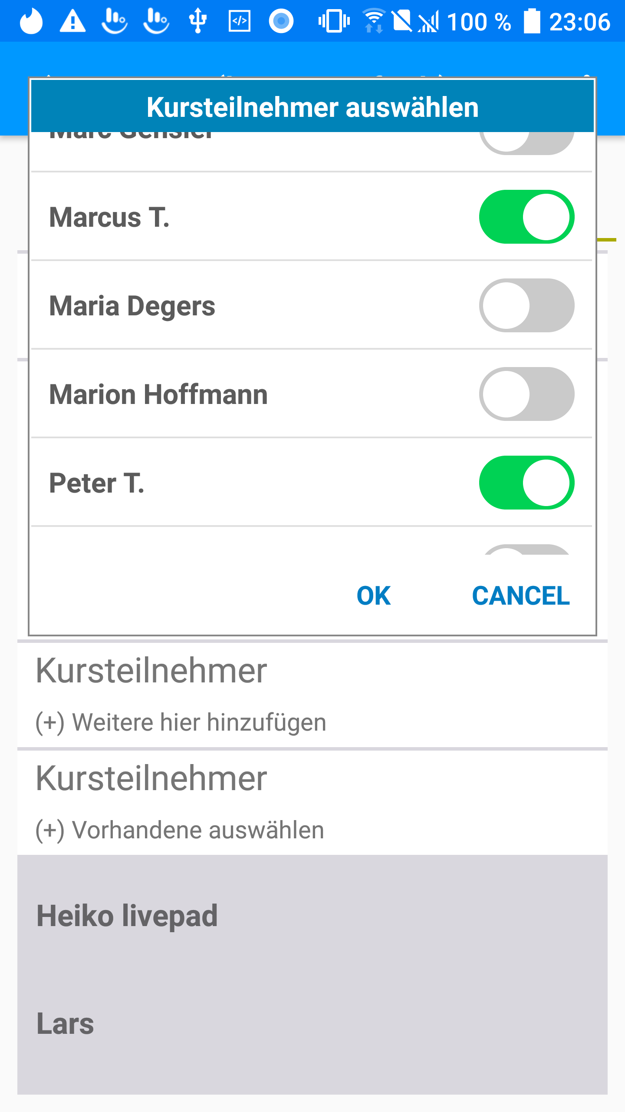Switch off the Peter T. toggle
The width and height of the screenshot is (625, 1112).
[x=526, y=483]
